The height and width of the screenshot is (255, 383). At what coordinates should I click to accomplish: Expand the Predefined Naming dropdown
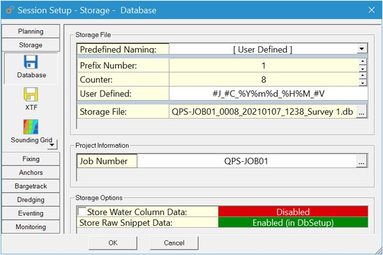point(362,49)
